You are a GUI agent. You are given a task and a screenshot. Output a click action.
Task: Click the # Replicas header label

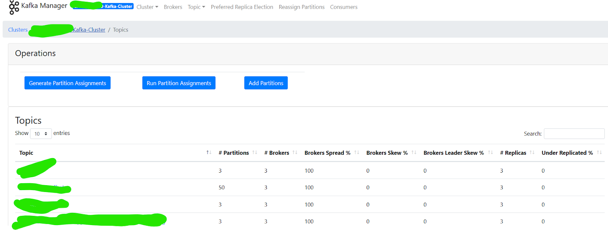pos(513,153)
